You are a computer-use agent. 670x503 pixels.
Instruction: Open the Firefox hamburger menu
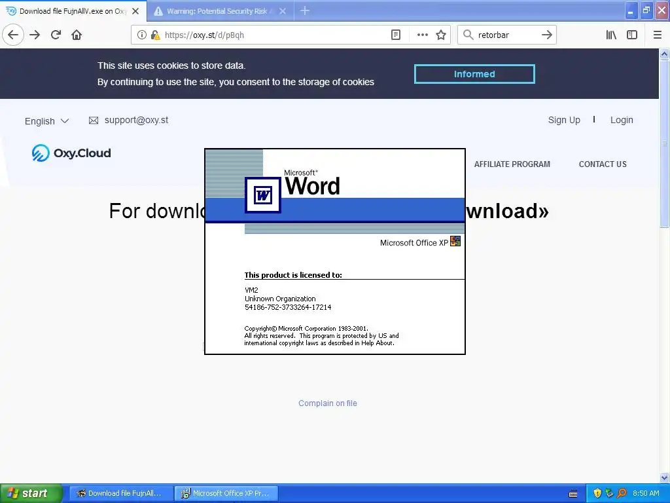(x=658, y=35)
